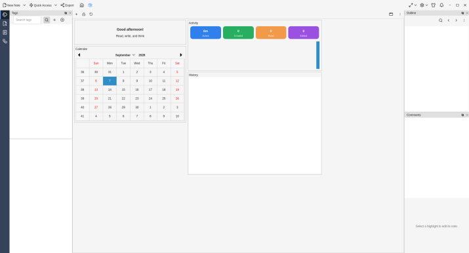
Task: Open the settings gear icon
Action: (x=422, y=5)
